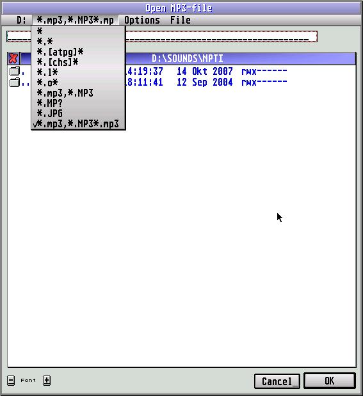363x396 pixels.
Task: Click the single-dot current folder icon
Action: [x=15, y=71]
